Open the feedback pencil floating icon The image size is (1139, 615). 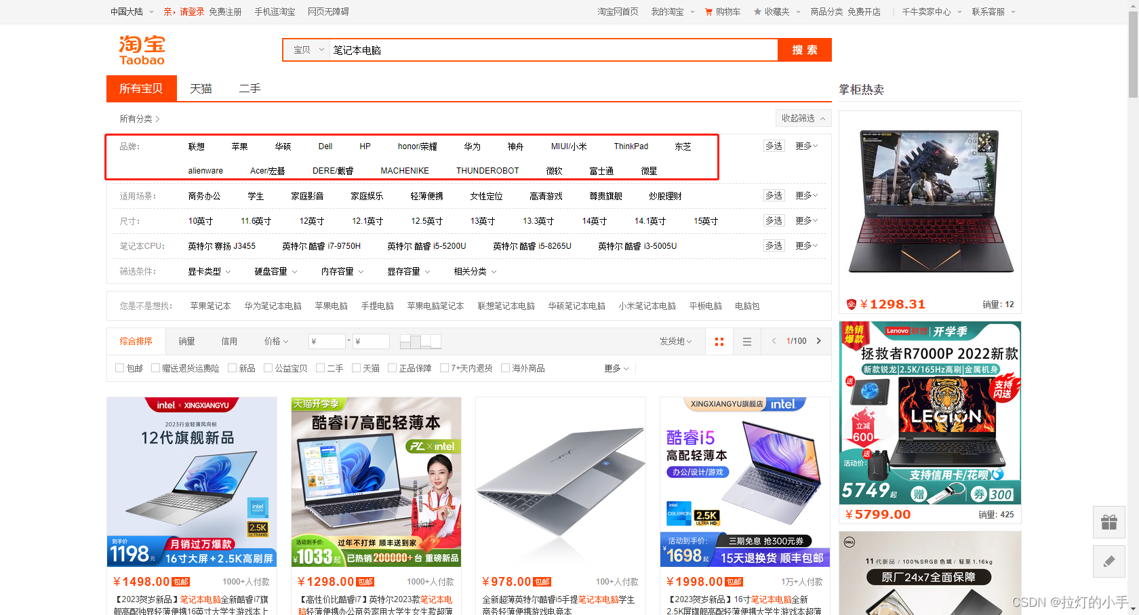click(1109, 561)
